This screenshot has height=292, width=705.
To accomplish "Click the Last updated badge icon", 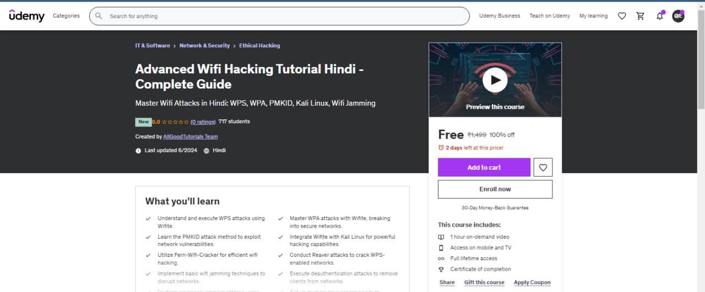I will coord(138,151).
